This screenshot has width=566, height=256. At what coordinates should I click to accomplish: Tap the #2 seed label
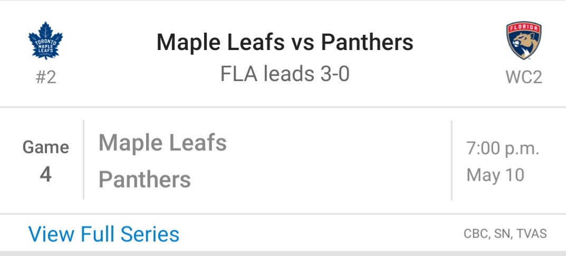[46, 77]
